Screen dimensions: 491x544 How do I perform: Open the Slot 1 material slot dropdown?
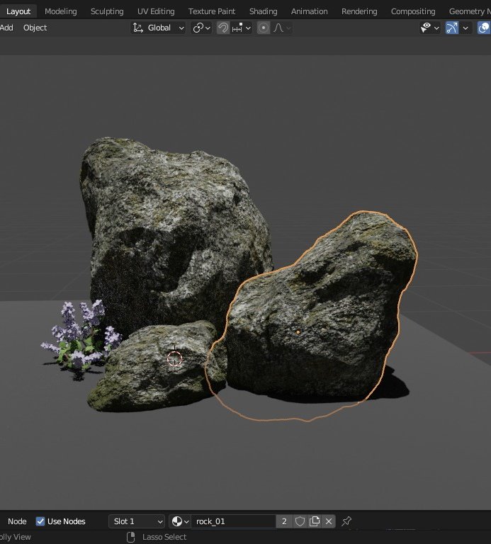point(137,521)
